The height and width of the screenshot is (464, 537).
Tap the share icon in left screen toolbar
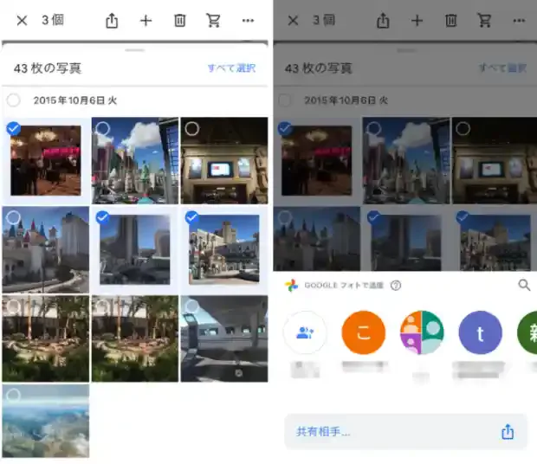click(x=112, y=21)
